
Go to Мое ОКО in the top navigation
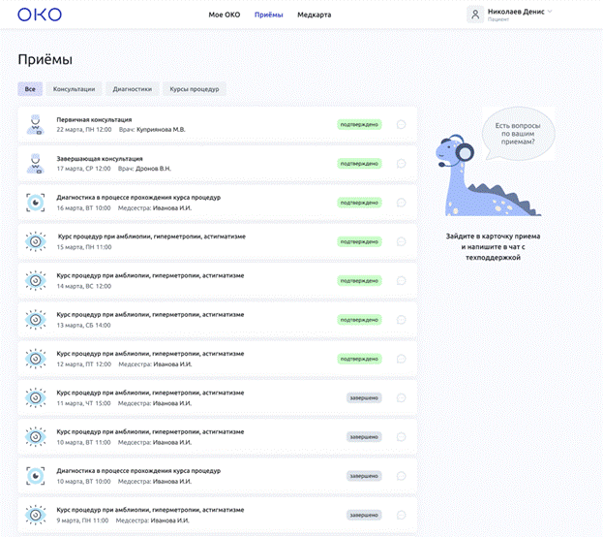tap(224, 15)
